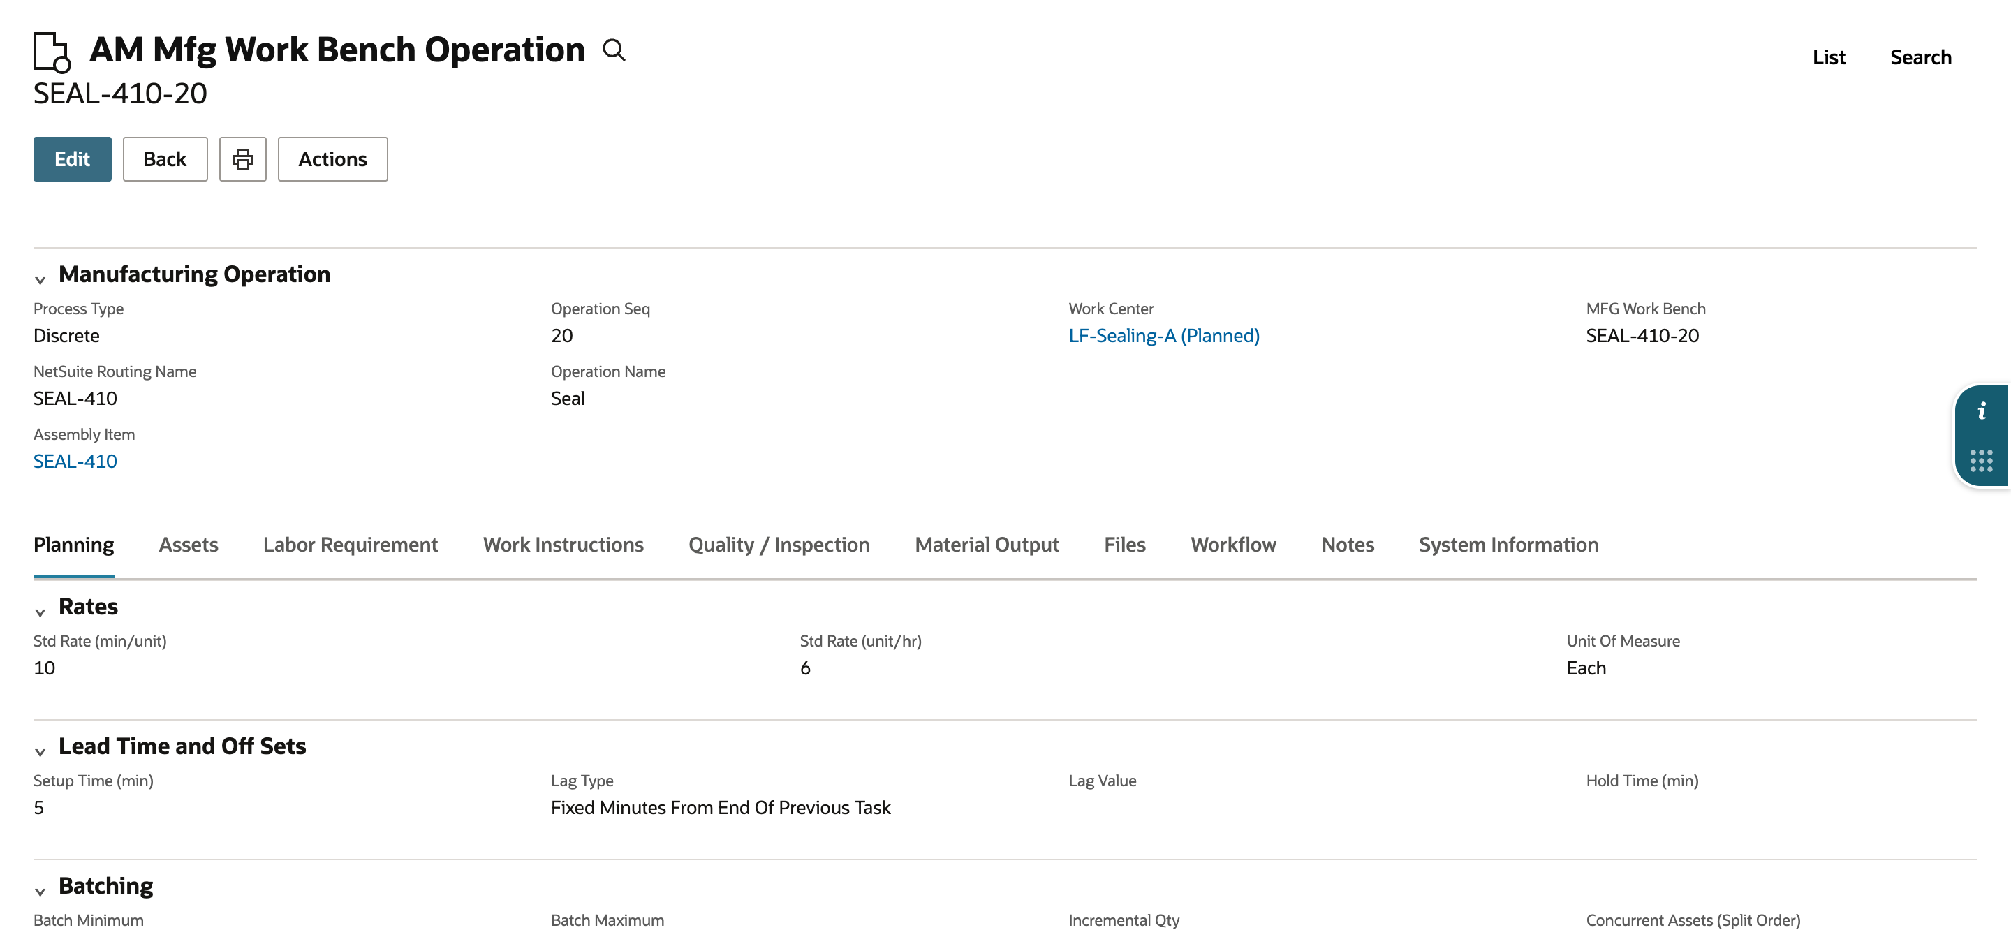Select the Planning tab
Image resolution: width=2011 pixels, height=944 pixels.
[x=73, y=545]
